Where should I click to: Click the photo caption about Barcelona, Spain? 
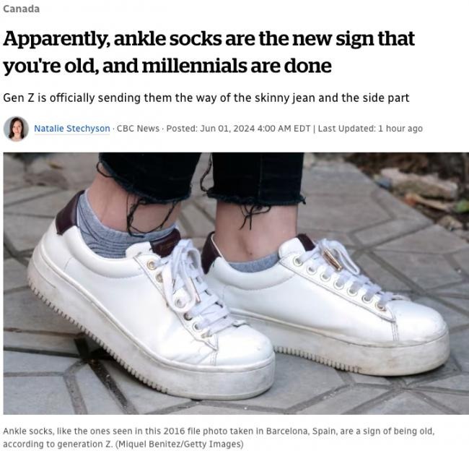coord(219,437)
